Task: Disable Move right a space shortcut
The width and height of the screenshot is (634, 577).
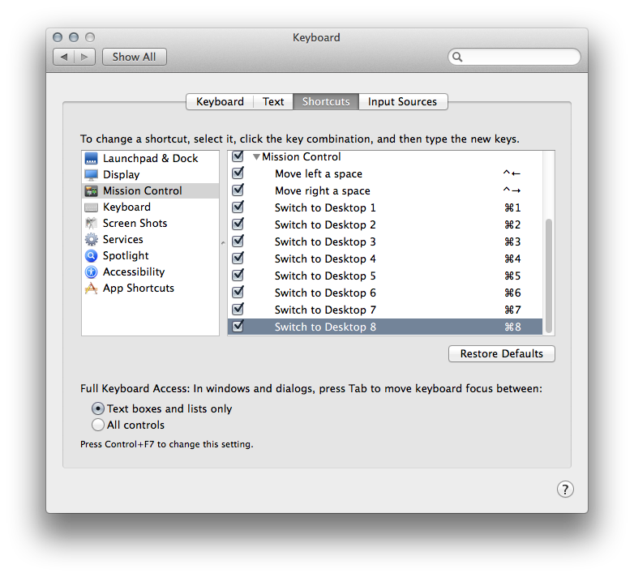Action: pos(238,190)
